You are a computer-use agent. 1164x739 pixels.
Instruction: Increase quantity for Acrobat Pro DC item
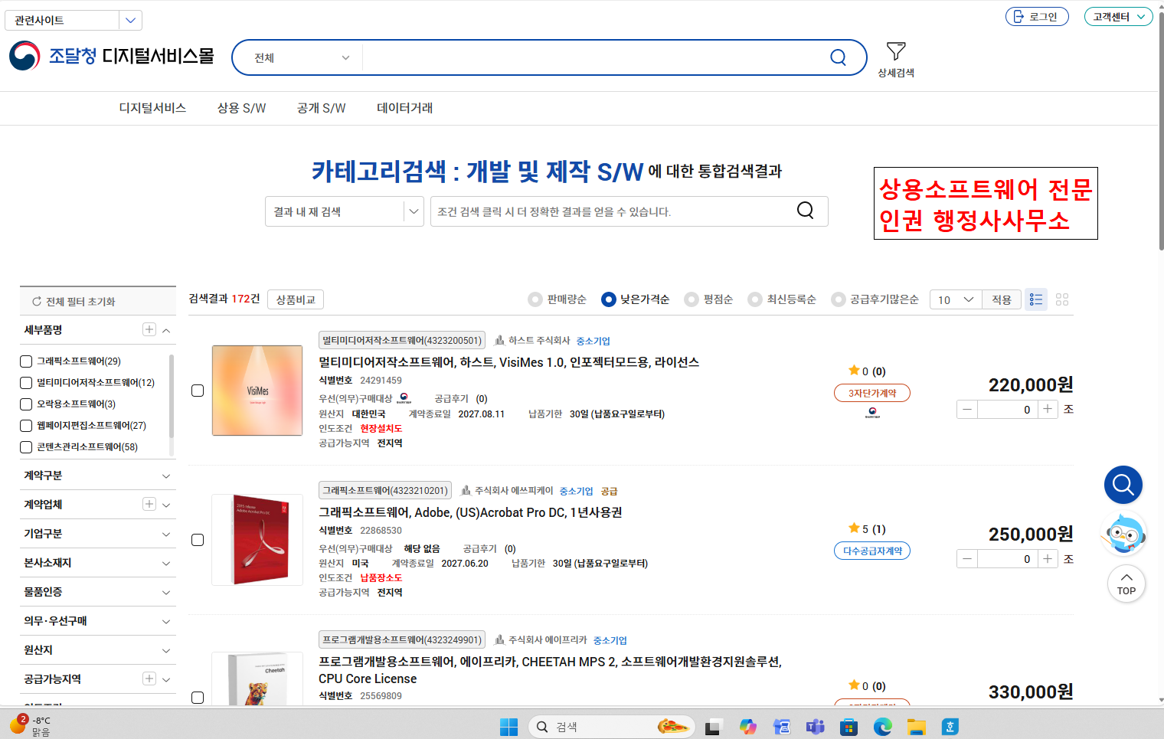(1048, 559)
